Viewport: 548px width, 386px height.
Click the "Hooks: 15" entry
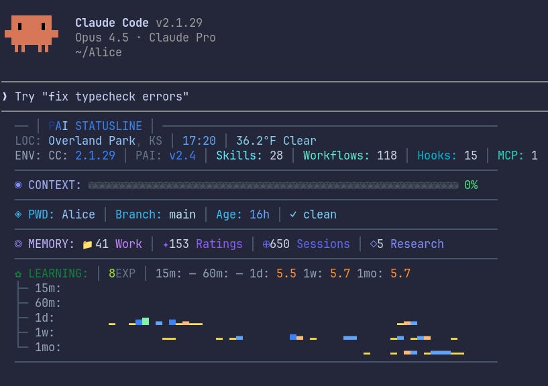coord(447,155)
